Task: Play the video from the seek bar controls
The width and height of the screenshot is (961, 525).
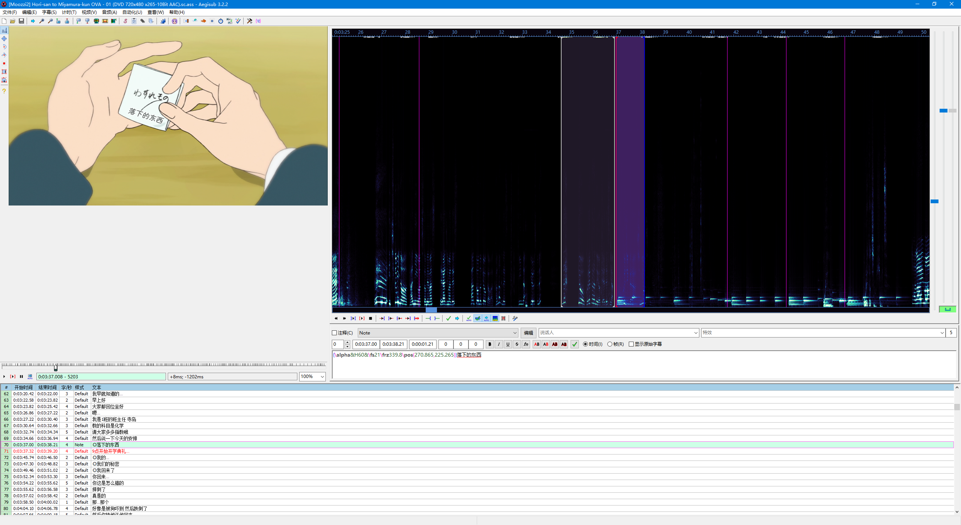Action: click(4, 376)
